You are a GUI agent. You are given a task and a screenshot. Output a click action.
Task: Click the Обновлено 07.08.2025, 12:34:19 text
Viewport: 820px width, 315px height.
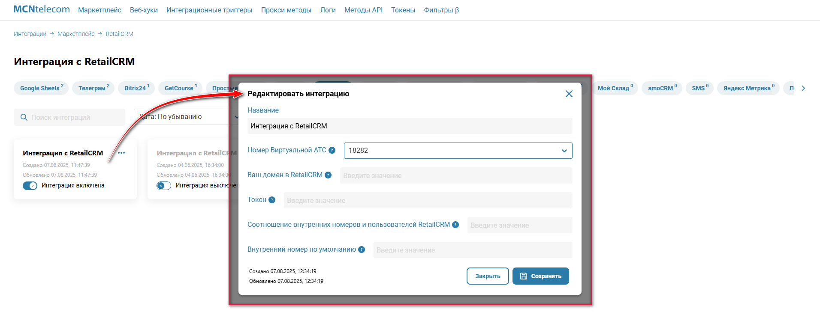point(286,281)
